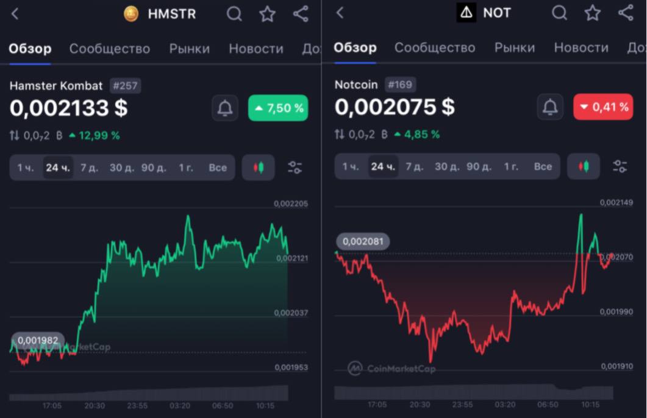This screenshot has height=418, width=647.
Task: Select 1 ч. range on NOT chart
Action: point(351,166)
